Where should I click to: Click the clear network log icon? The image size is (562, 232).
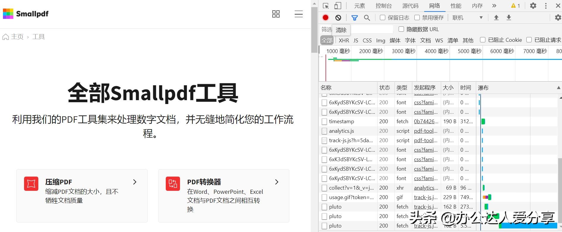point(338,18)
